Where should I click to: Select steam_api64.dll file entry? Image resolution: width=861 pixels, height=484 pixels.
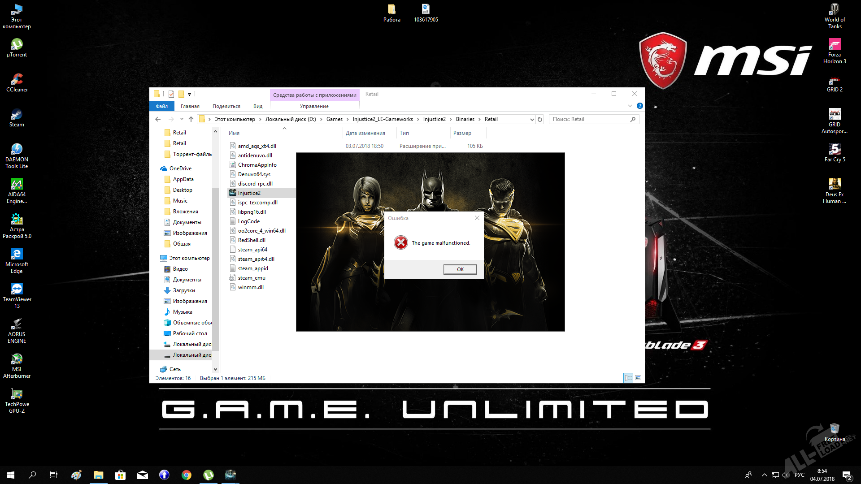256,258
